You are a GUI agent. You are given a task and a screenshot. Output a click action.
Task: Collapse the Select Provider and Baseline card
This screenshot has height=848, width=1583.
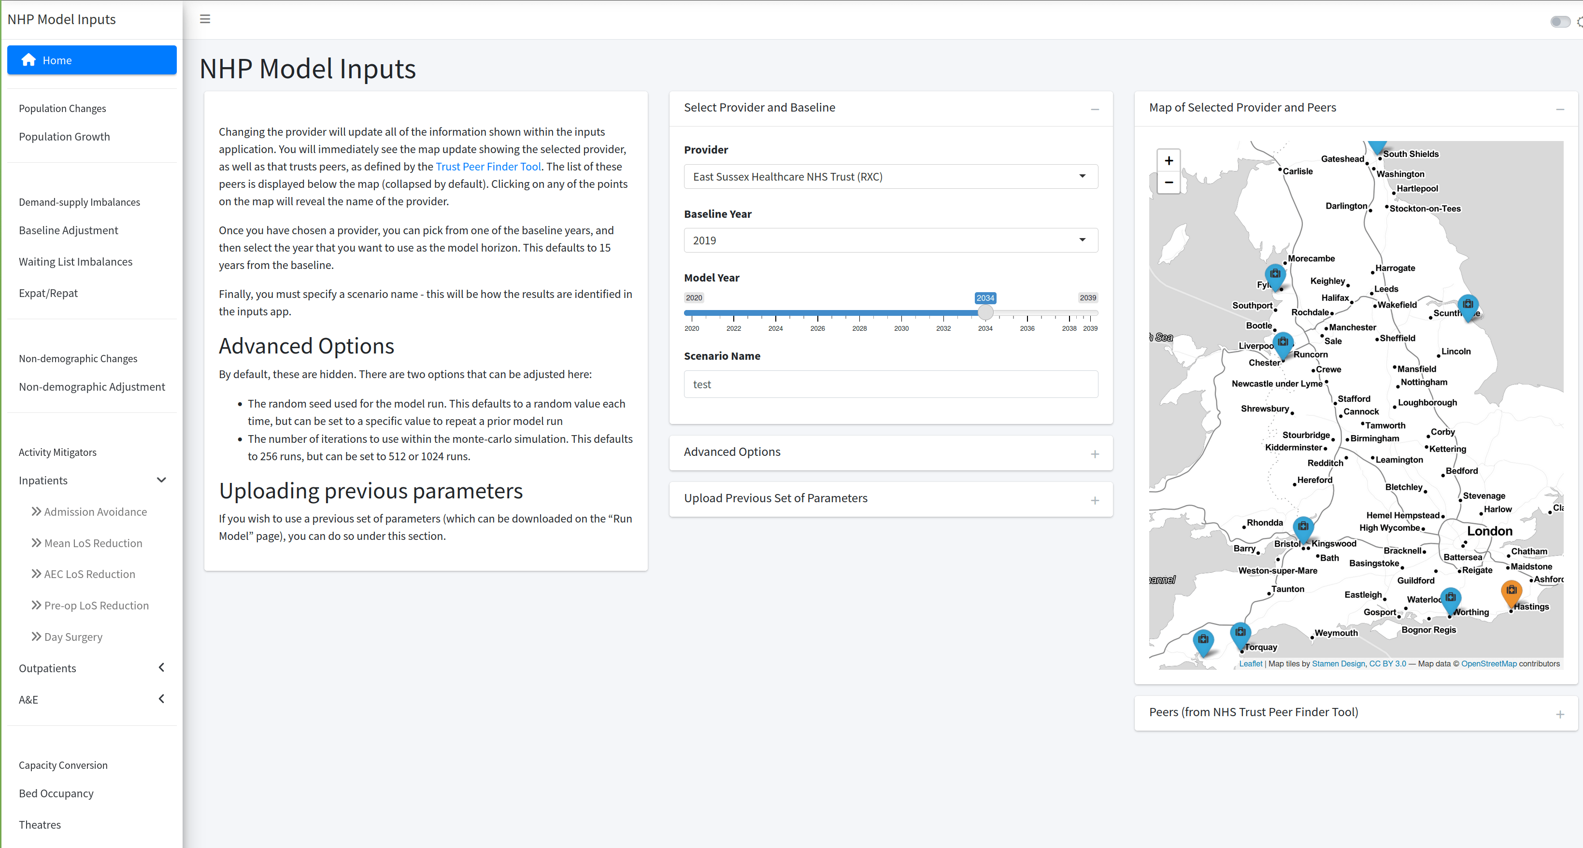click(1095, 109)
